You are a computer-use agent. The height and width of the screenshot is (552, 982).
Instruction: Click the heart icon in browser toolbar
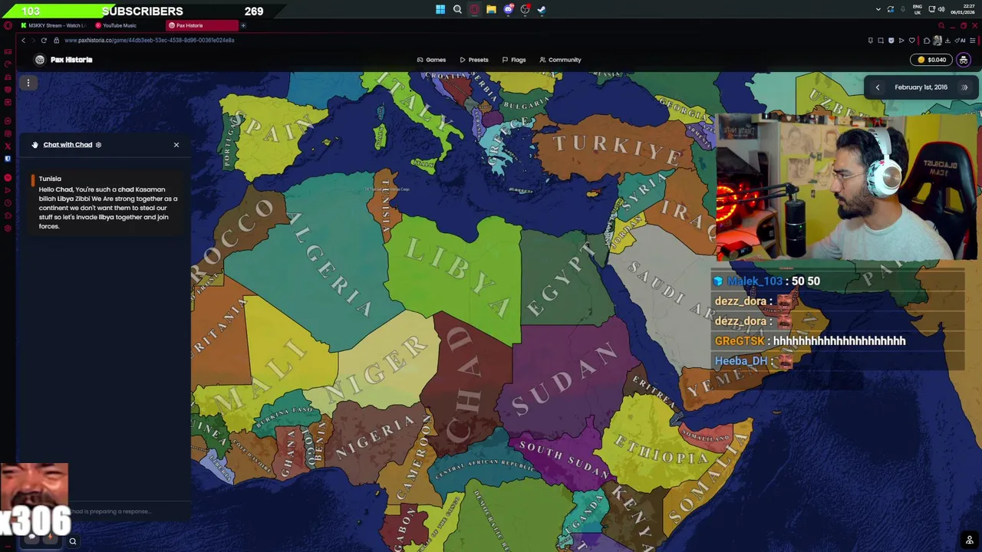pyautogui.click(x=911, y=41)
